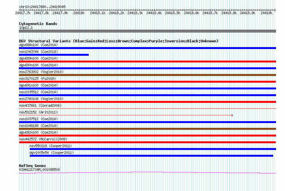
Task: Select the blue nsv1035512 gain bar
Action: 147,95
